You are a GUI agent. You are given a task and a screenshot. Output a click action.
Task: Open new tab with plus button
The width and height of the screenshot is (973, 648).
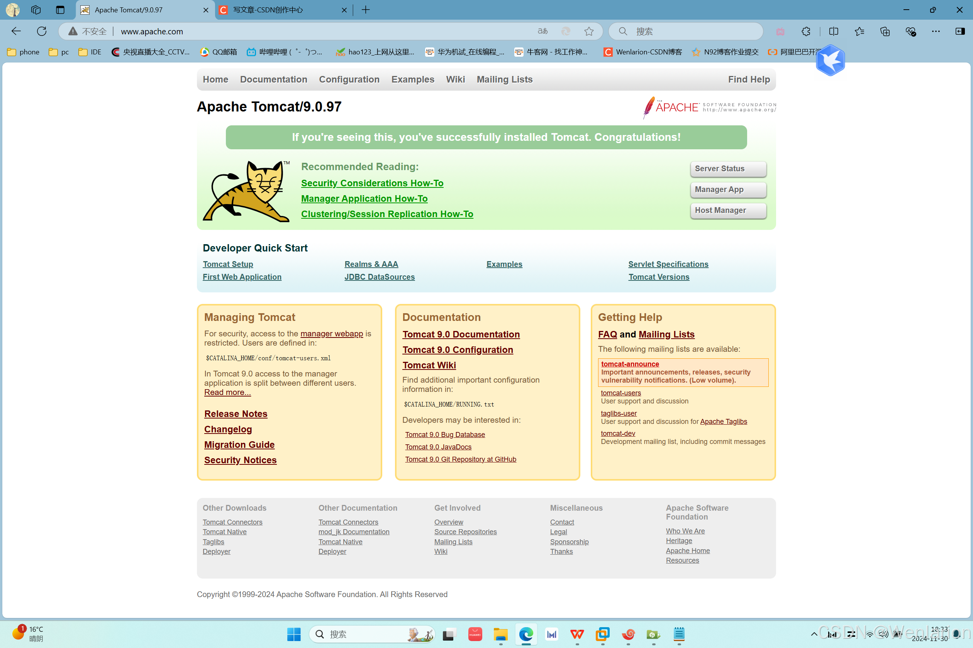tap(366, 10)
